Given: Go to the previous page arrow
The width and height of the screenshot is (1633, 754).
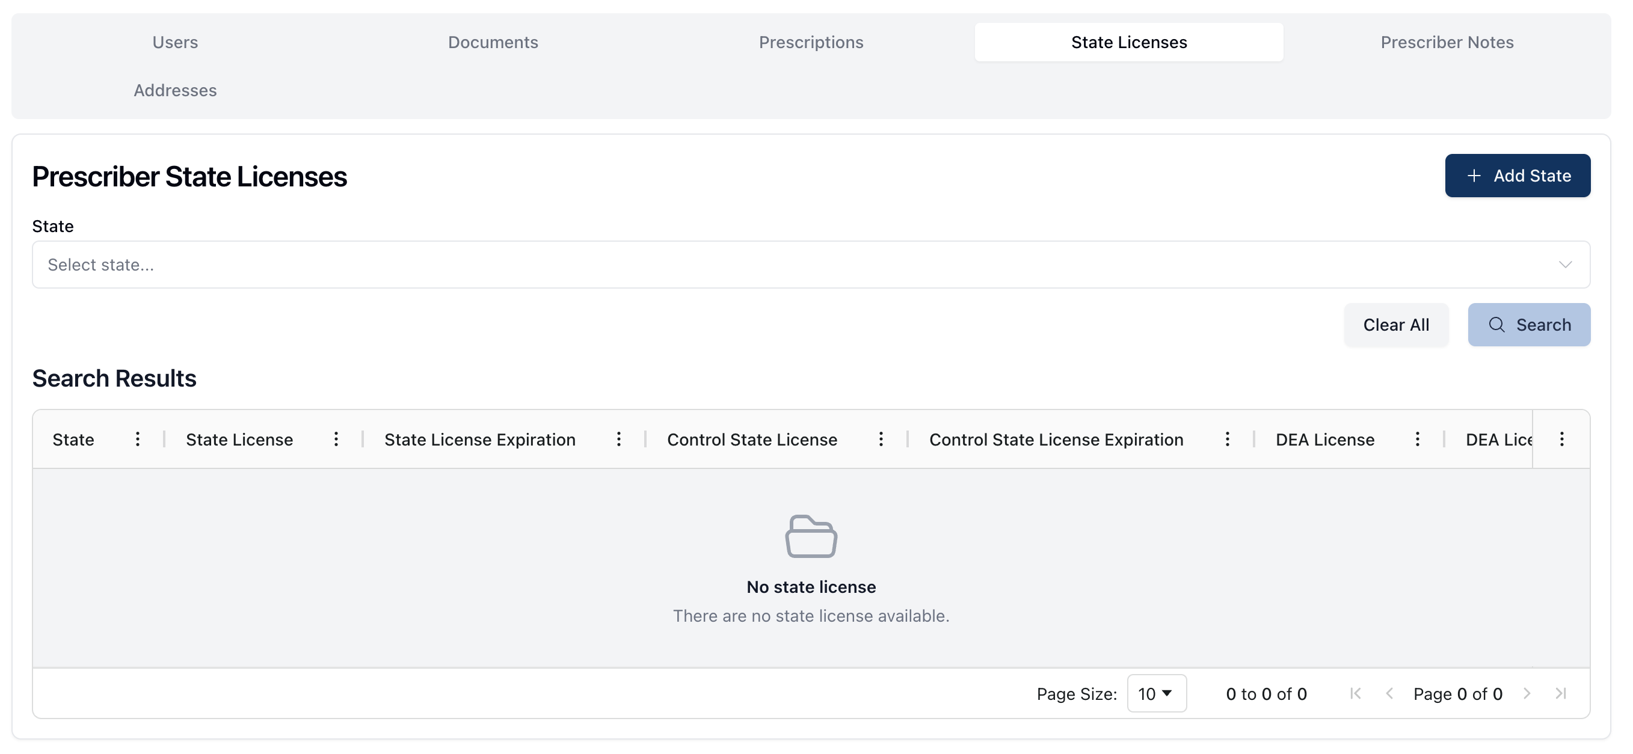Looking at the screenshot, I should 1389,694.
